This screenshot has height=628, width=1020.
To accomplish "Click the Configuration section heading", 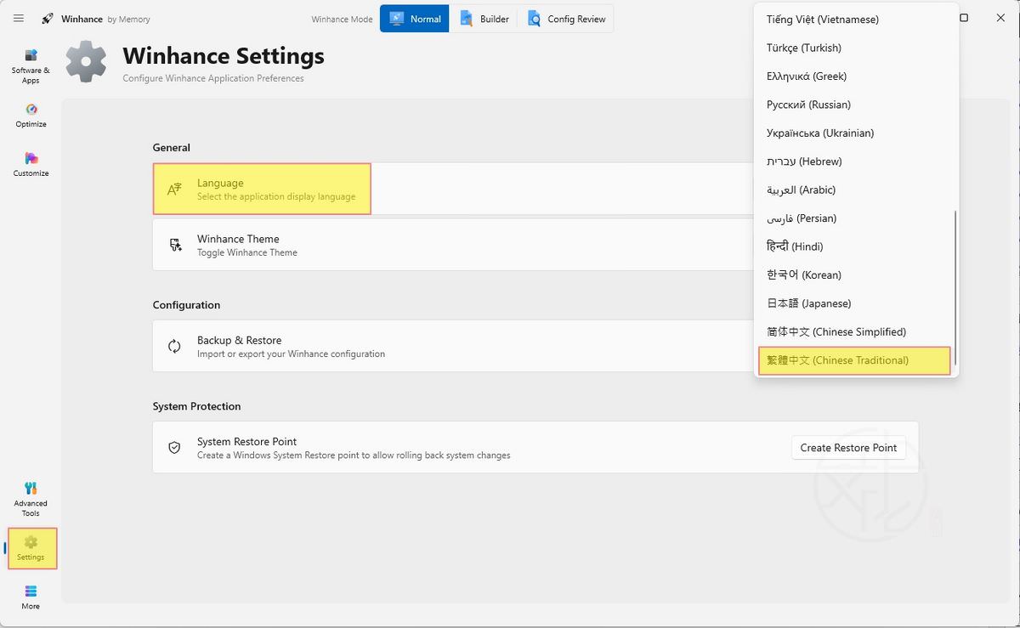I will [x=186, y=305].
